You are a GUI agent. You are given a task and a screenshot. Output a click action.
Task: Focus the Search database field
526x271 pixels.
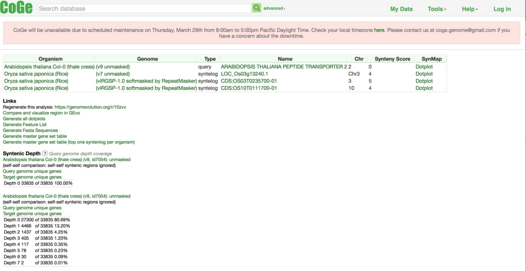pos(144,8)
